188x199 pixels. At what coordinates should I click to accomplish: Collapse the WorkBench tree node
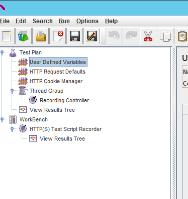pyautogui.click(x=2, y=120)
